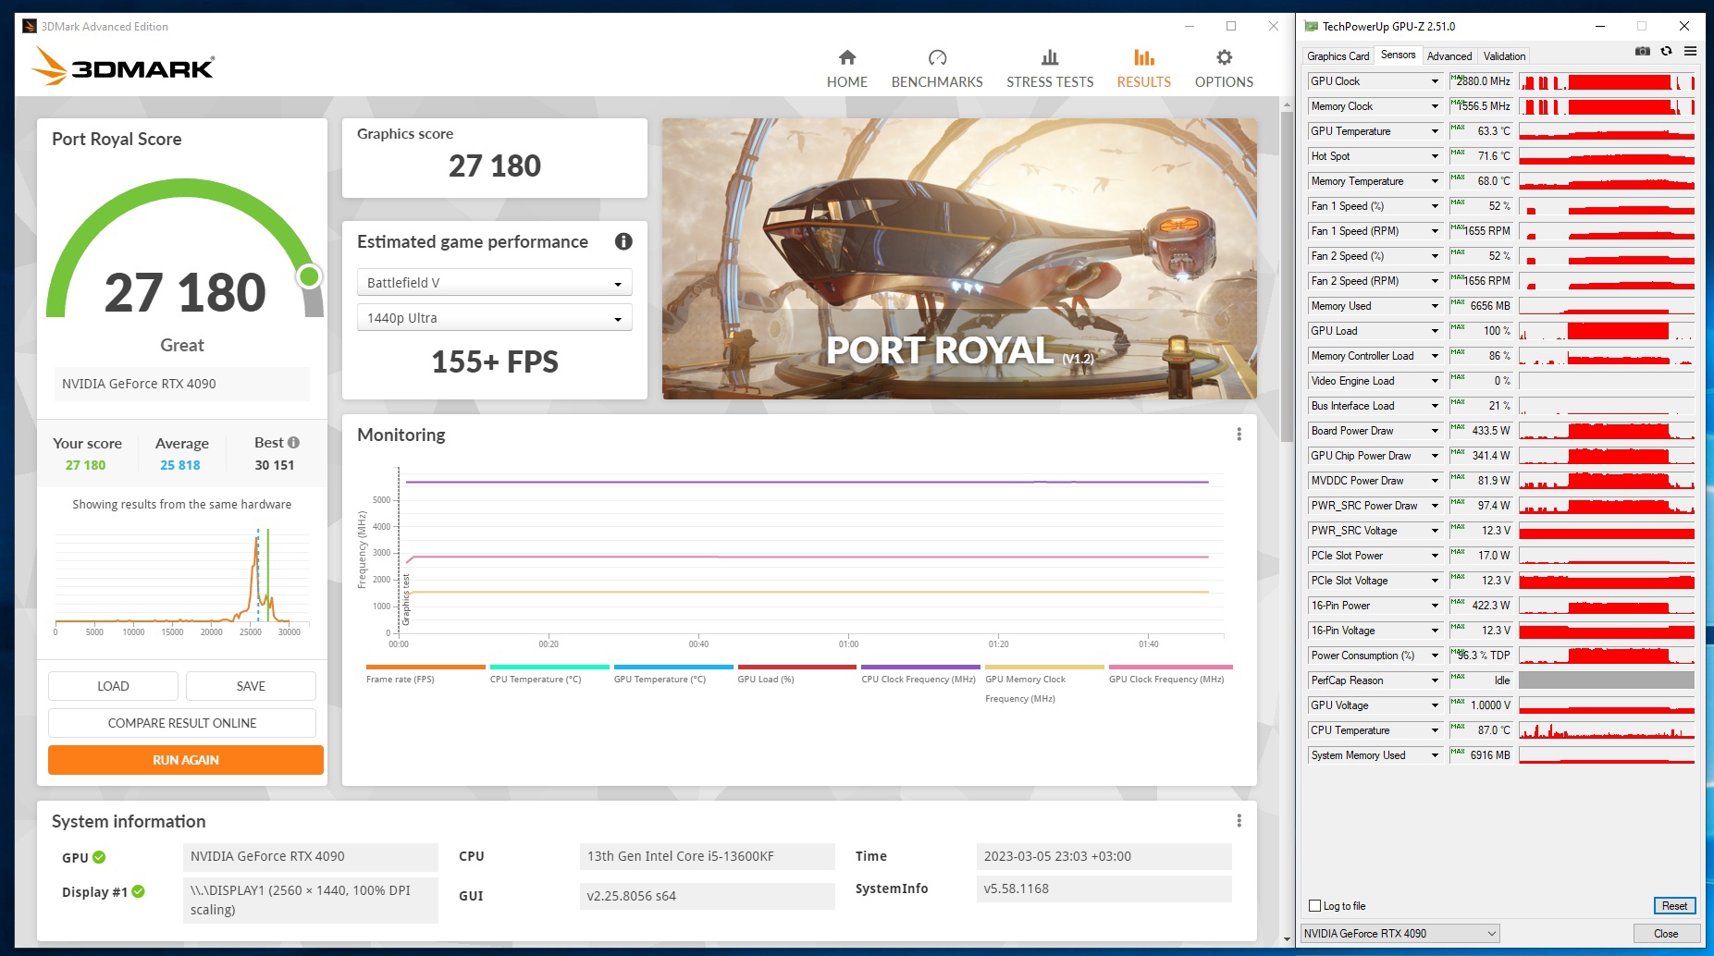Go to the HOME section
The height and width of the screenshot is (956, 1714).
[847, 69]
